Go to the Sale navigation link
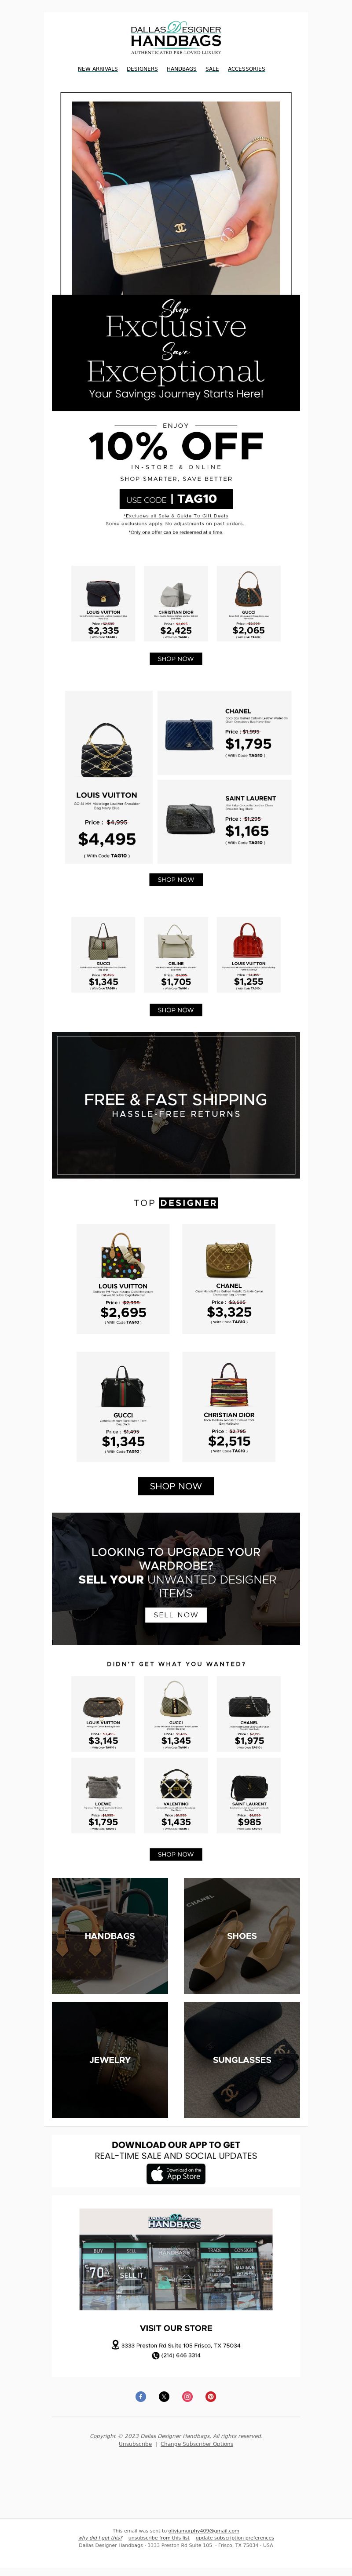The image size is (352, 2576). click(x=212, y=69)
